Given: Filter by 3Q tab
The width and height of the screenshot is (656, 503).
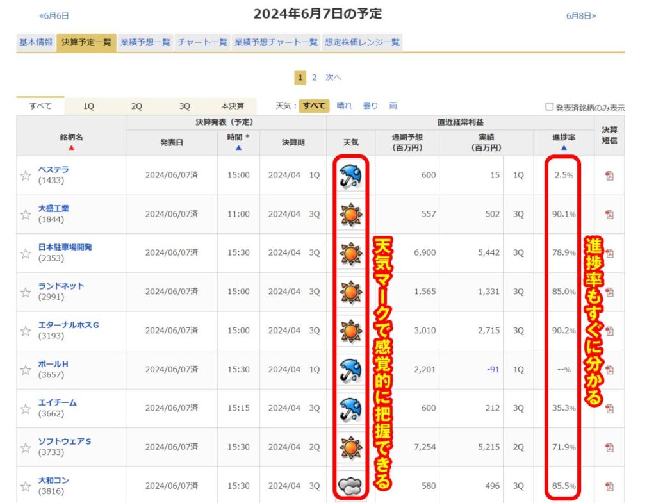Looking at the screenshot, I should [184, 106].
